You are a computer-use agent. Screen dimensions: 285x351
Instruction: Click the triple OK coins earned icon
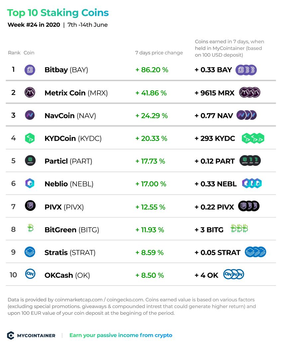tap(234, 274)
